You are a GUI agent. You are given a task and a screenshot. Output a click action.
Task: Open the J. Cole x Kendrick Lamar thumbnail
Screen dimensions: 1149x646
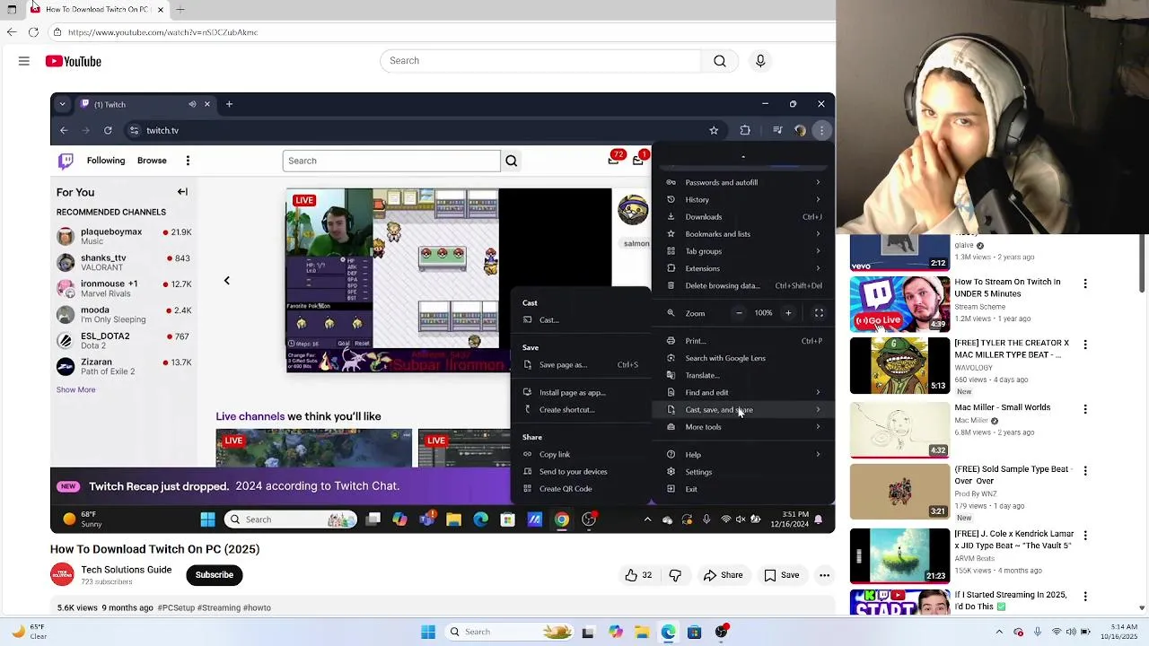pyautogui.click(x=899, y=554)
